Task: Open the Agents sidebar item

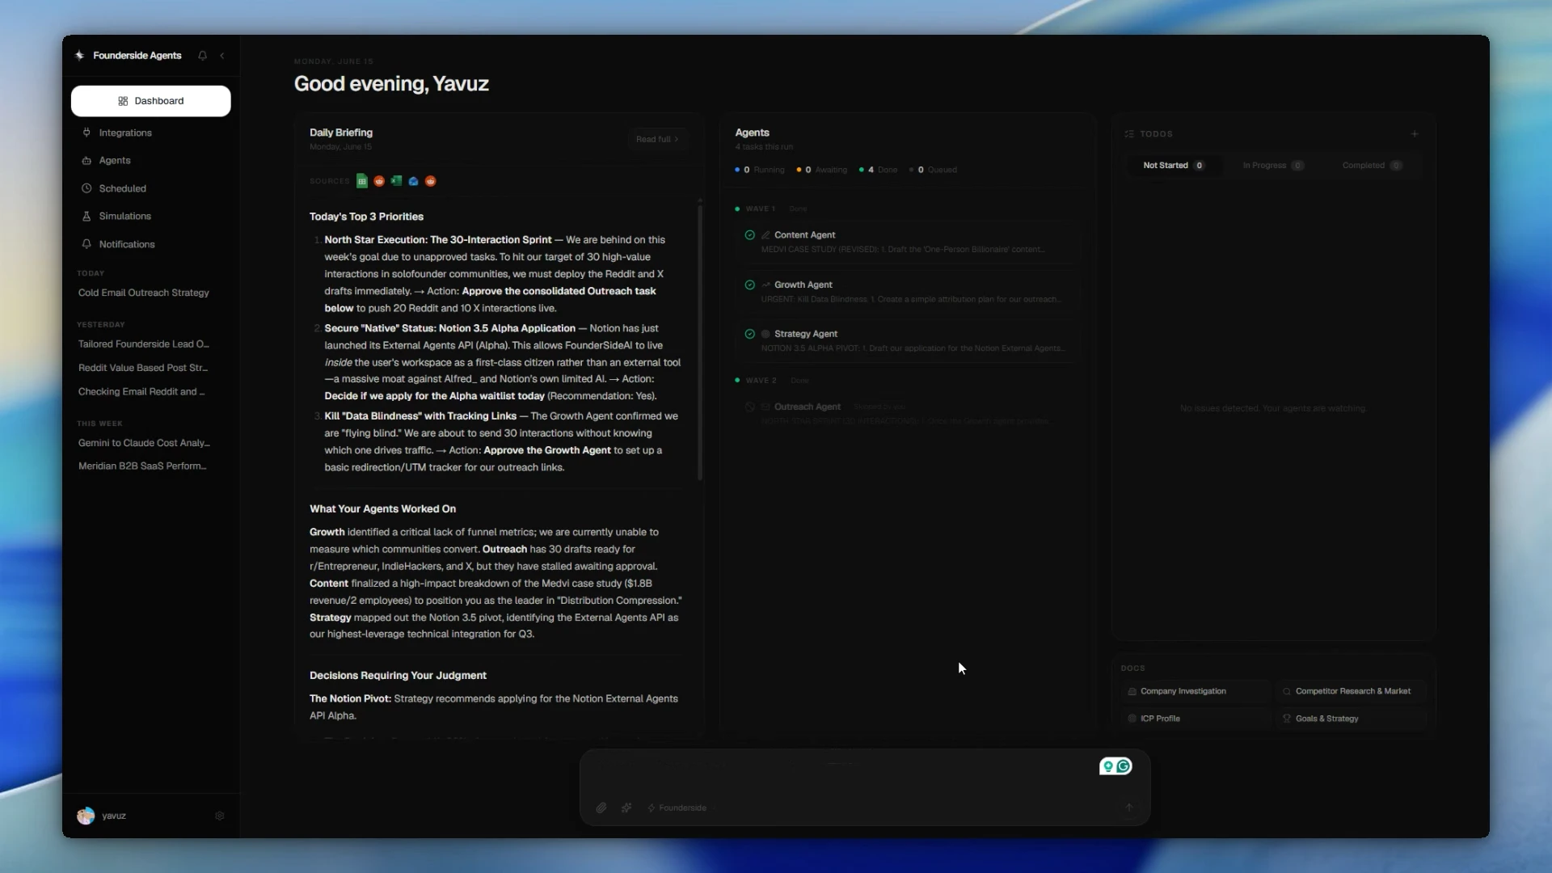Action: (x=150, y=161)
